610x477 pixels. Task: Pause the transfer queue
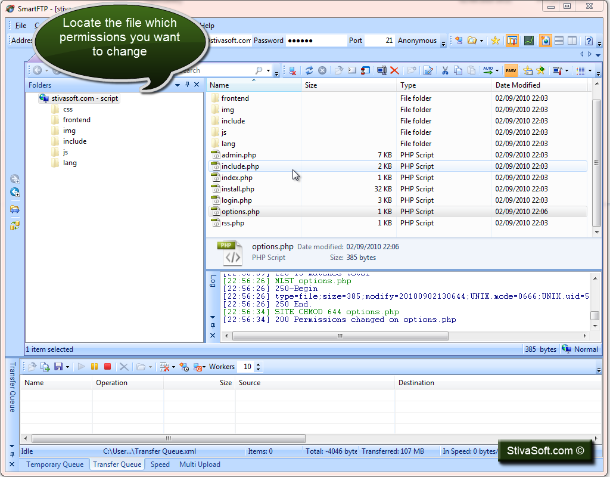(94, 367)
